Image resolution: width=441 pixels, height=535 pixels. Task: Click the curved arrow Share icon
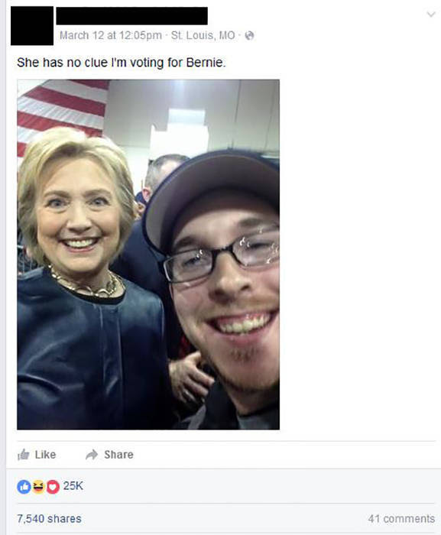pyautogui.click(x=92, y=455)
